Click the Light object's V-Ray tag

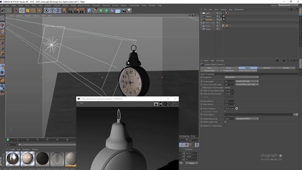(227, 13)
